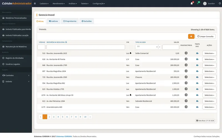Click cloud upload icon for Amendoinzeiro 440
222x139 pixels.
click(x=197, y=107)
